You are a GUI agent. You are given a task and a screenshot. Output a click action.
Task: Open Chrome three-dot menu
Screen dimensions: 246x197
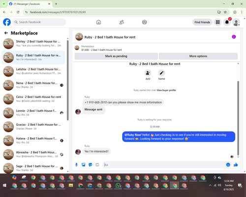pyautogui.click(x=242, y=12)
